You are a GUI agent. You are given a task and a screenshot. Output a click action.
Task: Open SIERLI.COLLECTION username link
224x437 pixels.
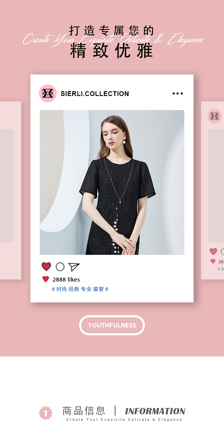[x=95, y=94]
